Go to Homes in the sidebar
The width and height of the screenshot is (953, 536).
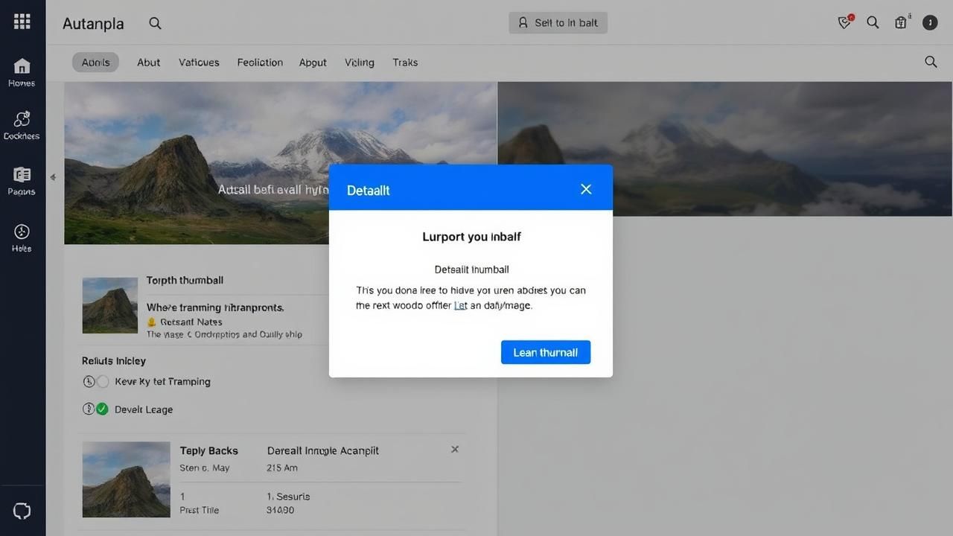pyautogui.click(x=22, y=72)
